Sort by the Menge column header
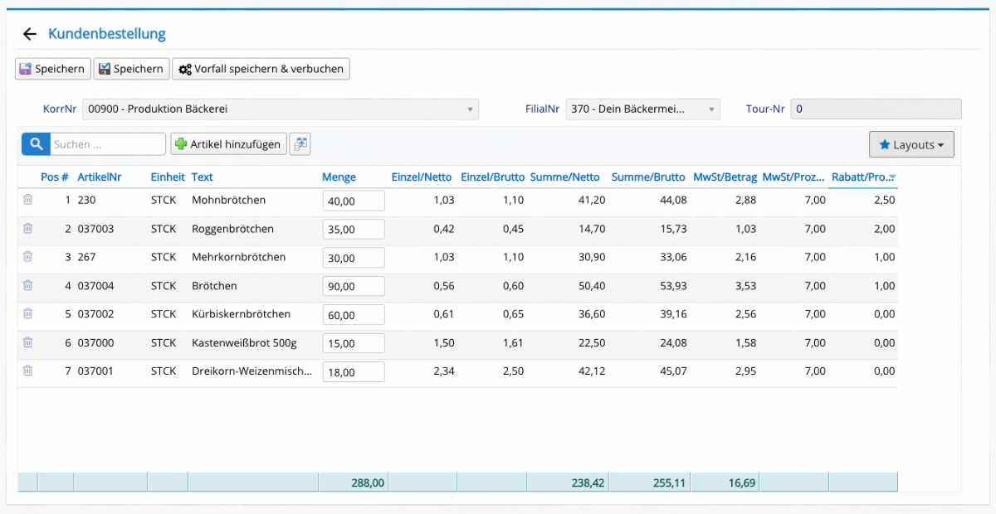This screenshot has width=996, height=514. pyautogui.click(x=339, y=177)
